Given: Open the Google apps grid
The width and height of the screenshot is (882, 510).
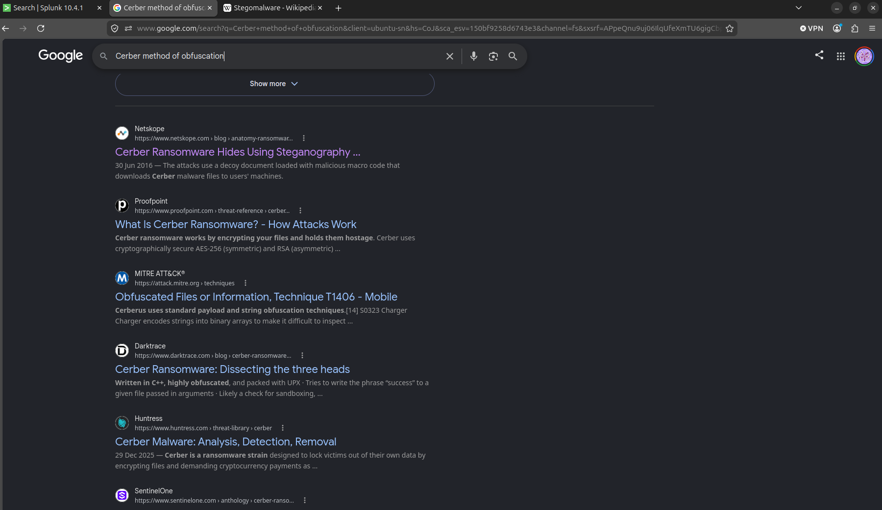Looking at the screenshot, I should point(841,56).
